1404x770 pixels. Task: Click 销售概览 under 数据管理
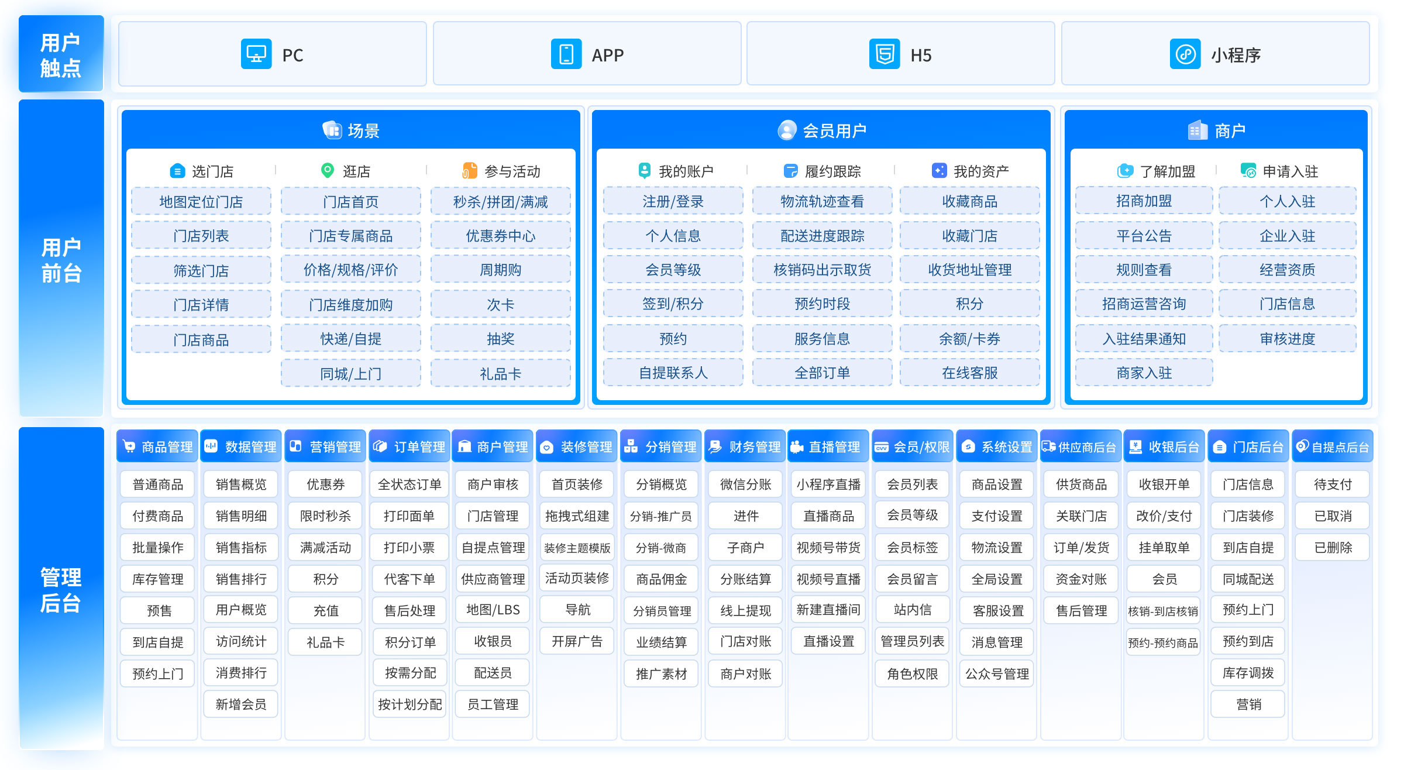(241, 484)
